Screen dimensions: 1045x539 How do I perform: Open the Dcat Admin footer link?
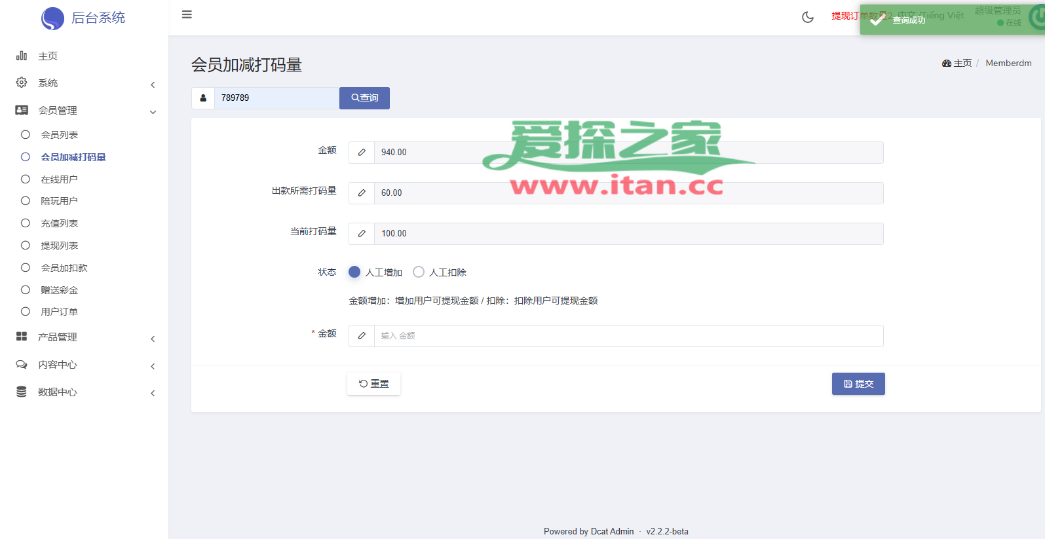point(612,532)
